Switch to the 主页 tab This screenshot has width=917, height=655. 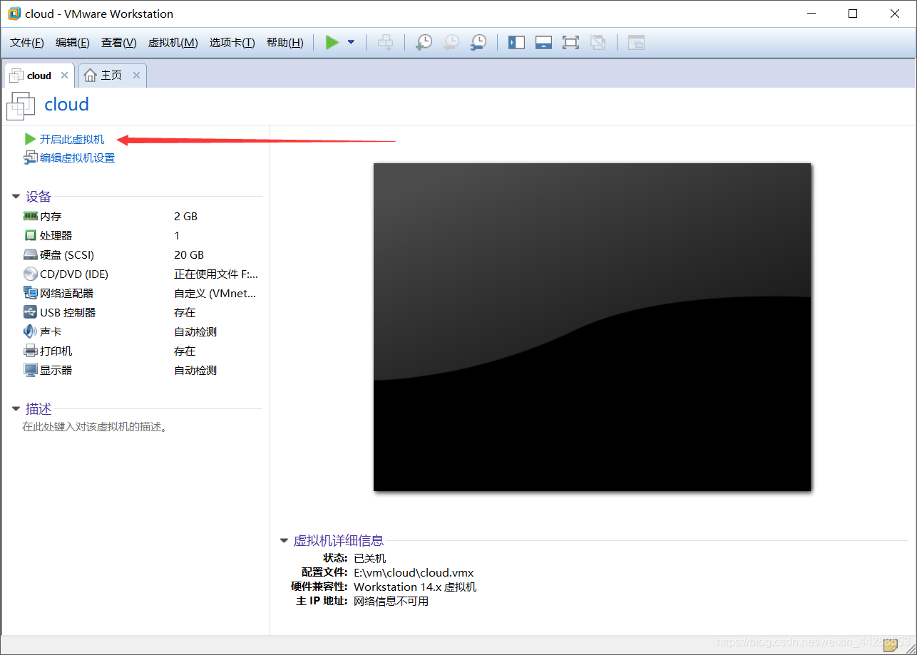click(111, 76)
